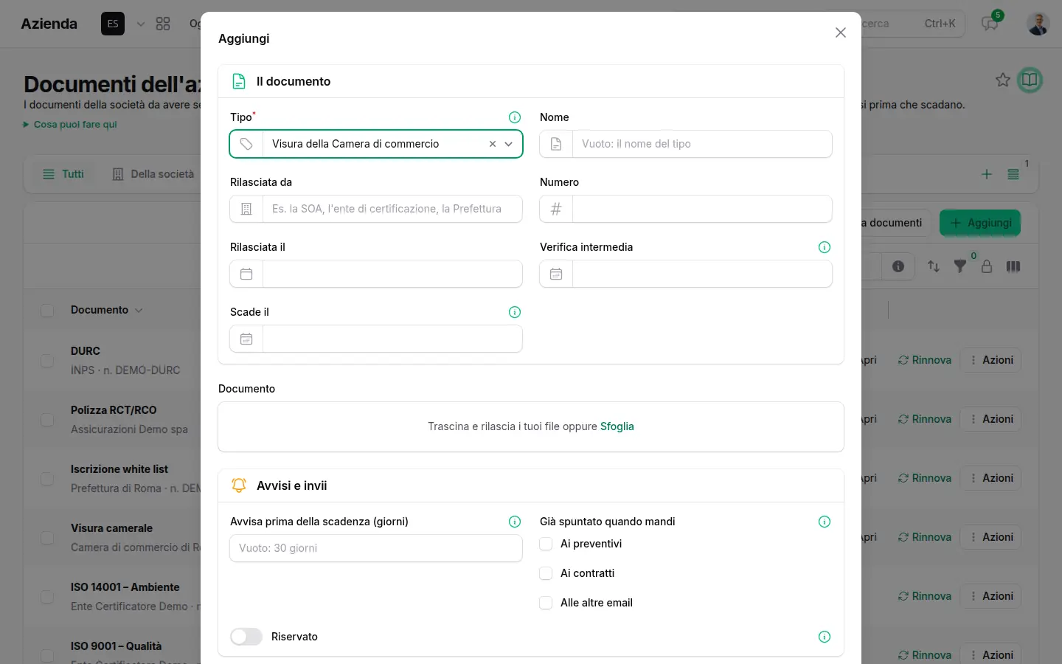1062x664 pixels.
Task: Click the calendar icon of Scade il
Action: [x=246, y=339]
